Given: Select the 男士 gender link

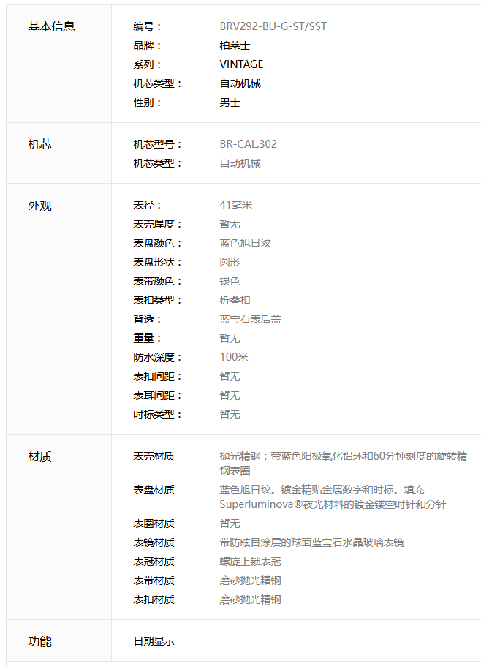Looking at the screenshot, I should click(x=230, y=102).
